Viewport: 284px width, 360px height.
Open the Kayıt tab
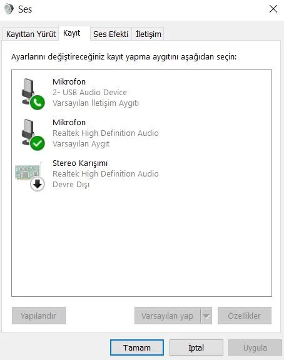74,33
